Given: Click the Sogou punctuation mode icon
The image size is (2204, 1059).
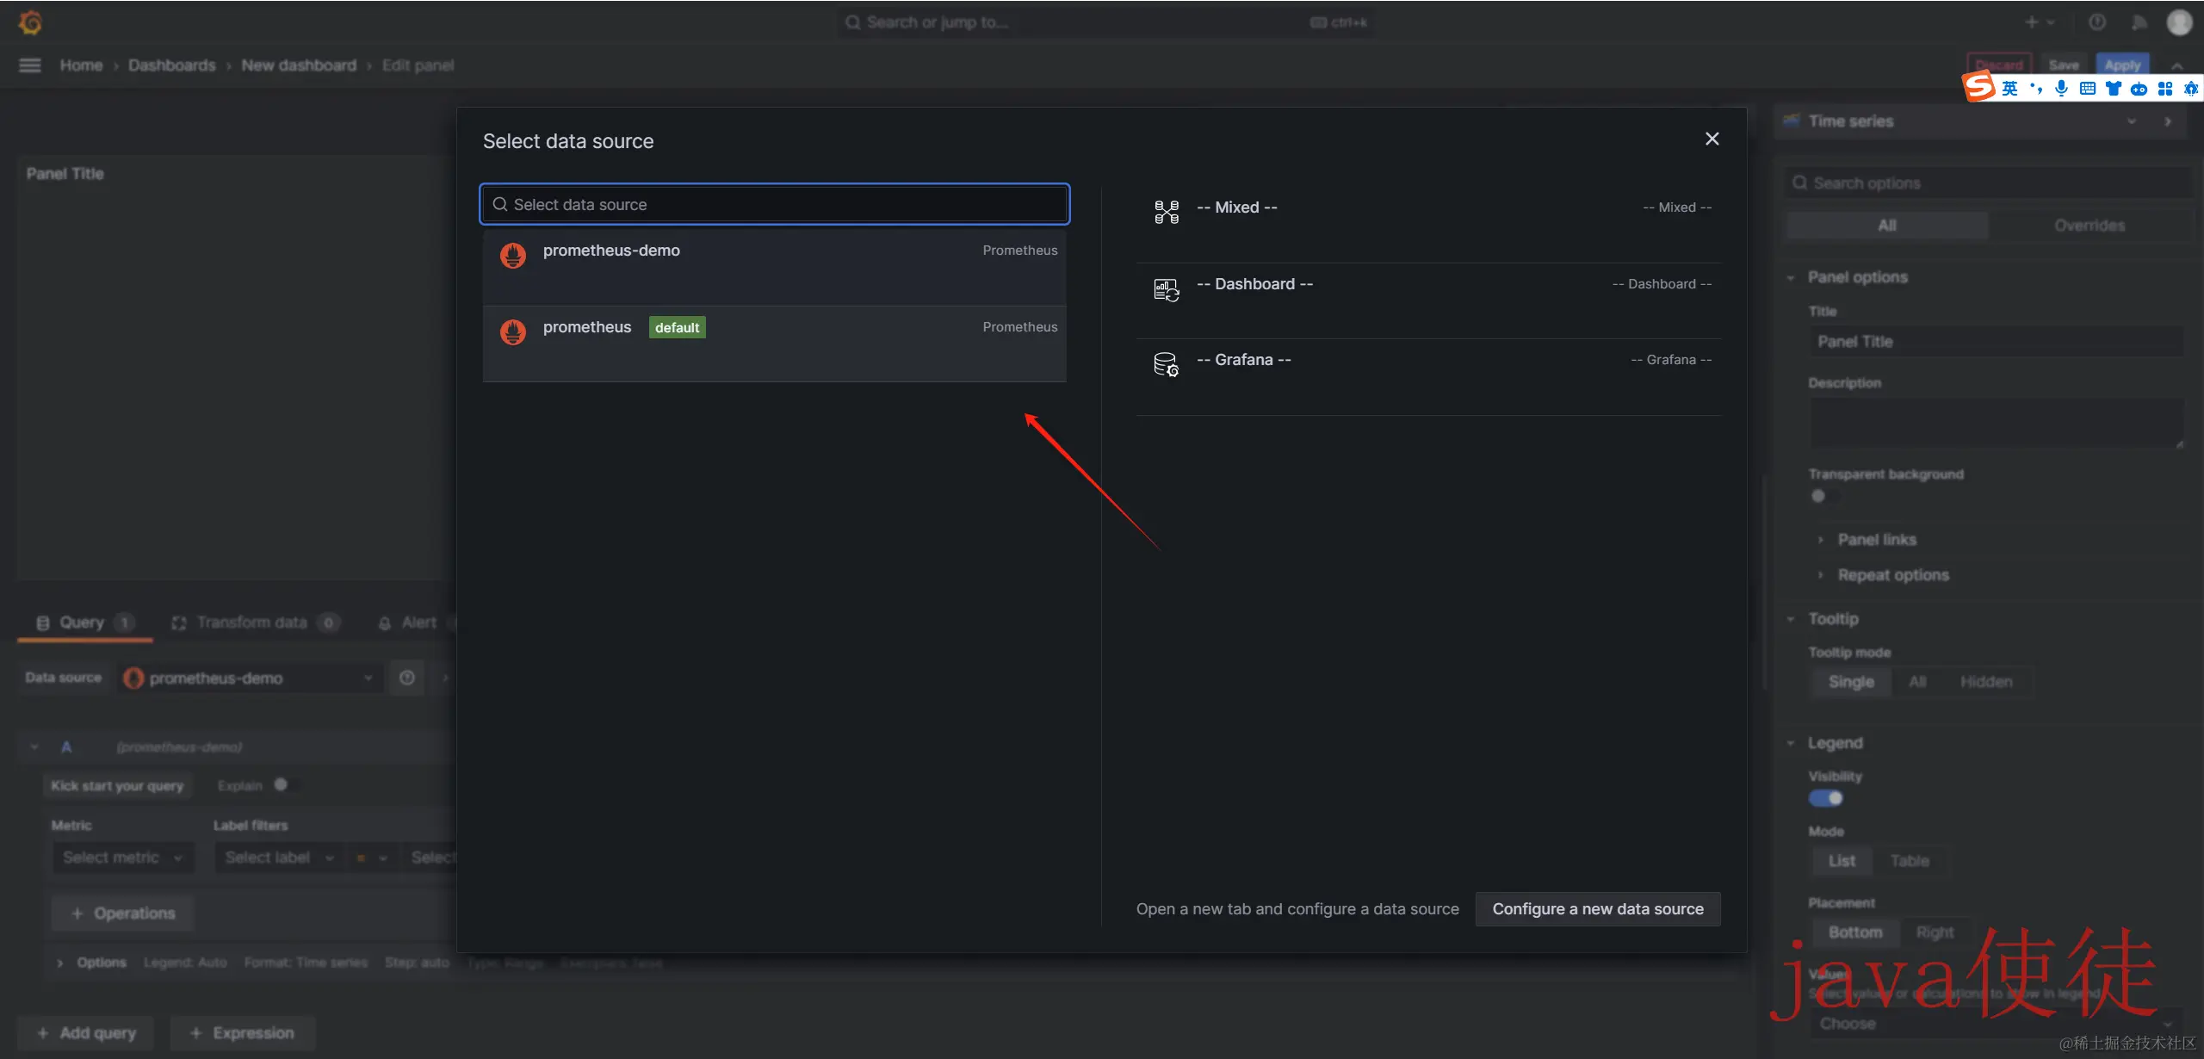Looking at the screenshot, I should tap(2035, 88).
